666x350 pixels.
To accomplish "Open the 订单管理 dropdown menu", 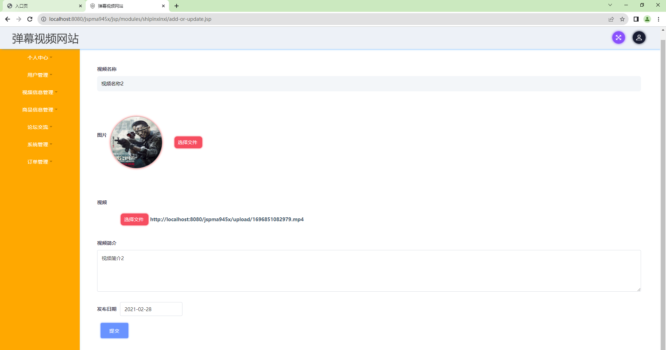I will tap(40, 161).
